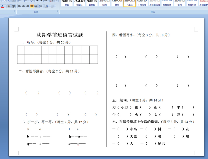The height and width of the screenshot is (159, 208).
Task: Expand the borders dropdown arrow
Action: tap(55, 6)
